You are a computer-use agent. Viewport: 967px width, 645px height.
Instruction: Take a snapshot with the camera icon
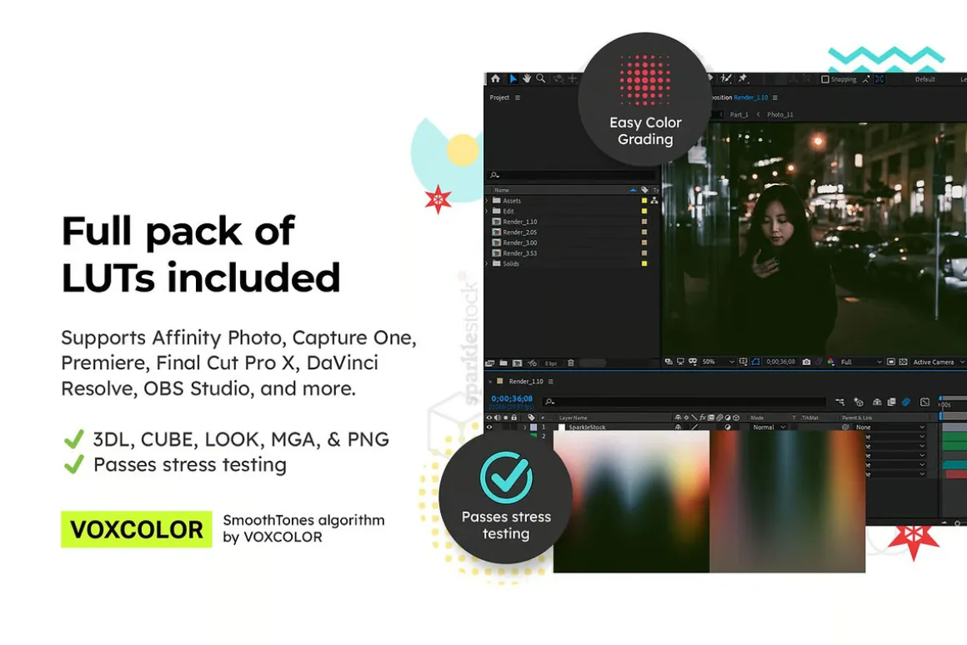tap(806, 362)
